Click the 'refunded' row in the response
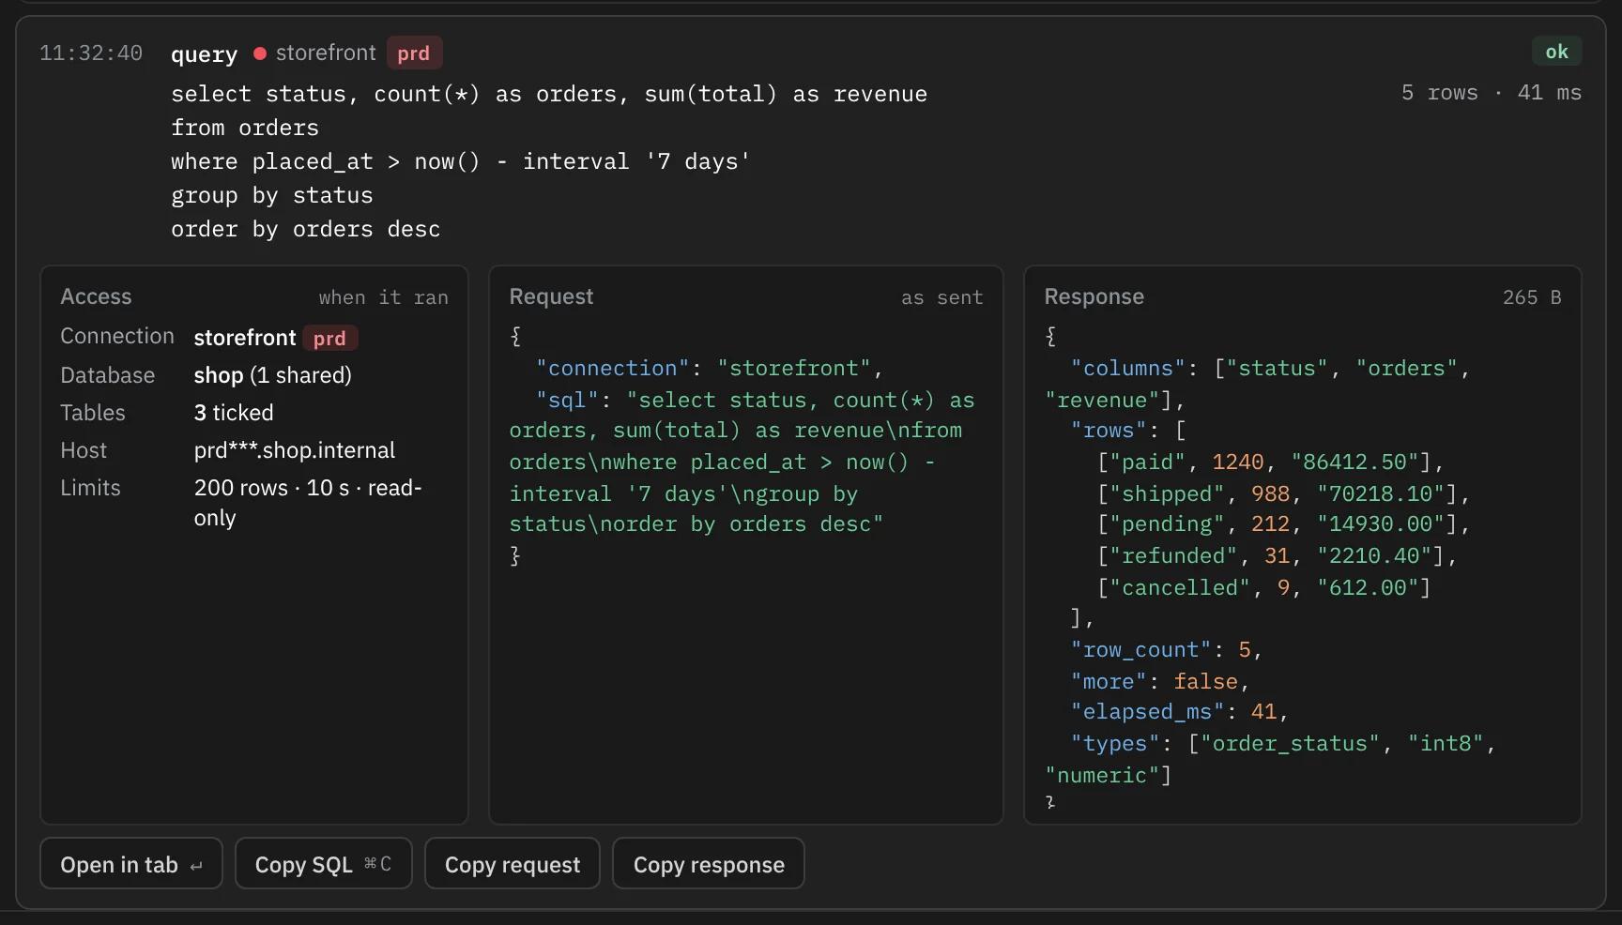The image size is (1622, 925). point(1277,556)
